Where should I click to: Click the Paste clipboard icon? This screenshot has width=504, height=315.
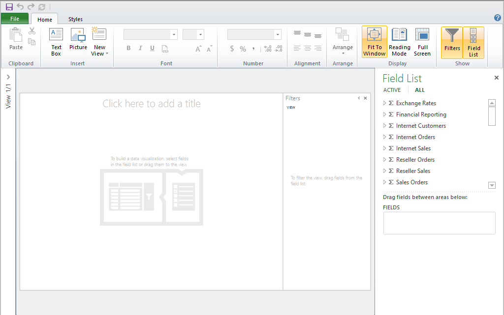coord(16,39)
